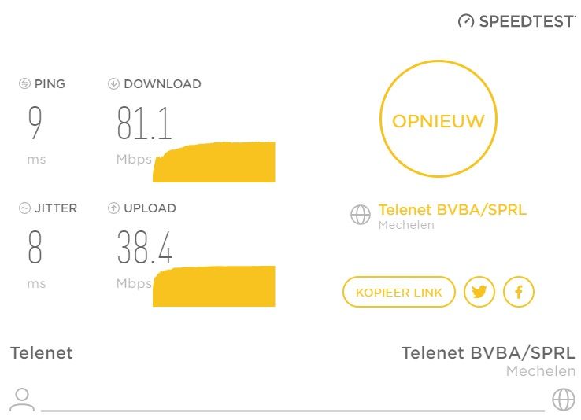Open the yellow Telenet BVBA/SPRL server link
The height and width of the screenshot is (420, 581).
coord(452,209)
